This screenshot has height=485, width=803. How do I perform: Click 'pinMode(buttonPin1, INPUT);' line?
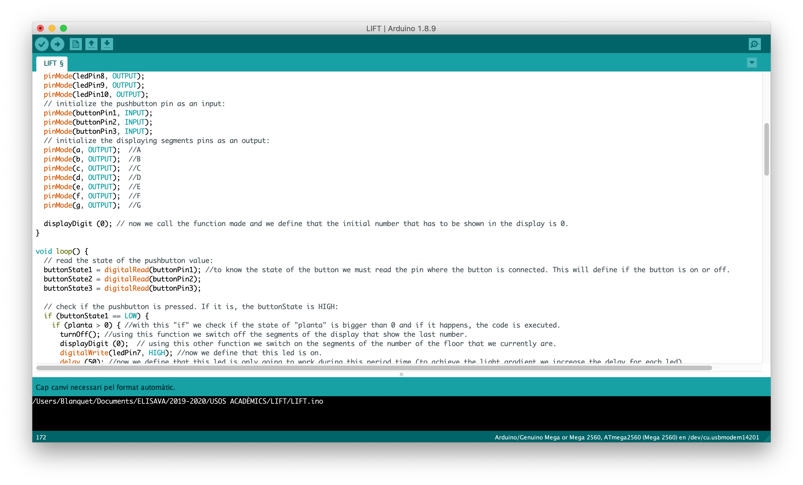tap(98, 113)
